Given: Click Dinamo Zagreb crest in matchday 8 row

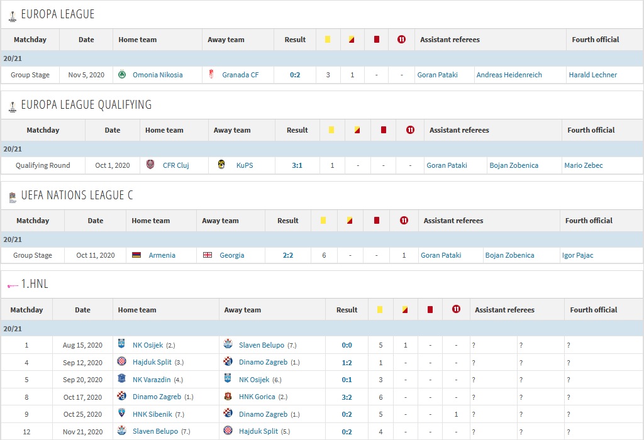Looking at the screenshot, I should pos(121,395).
